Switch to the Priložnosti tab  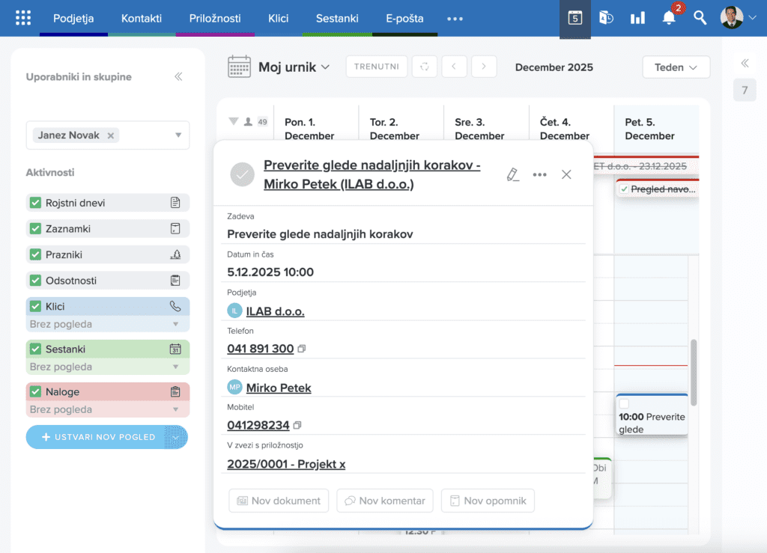coord(215,18)
